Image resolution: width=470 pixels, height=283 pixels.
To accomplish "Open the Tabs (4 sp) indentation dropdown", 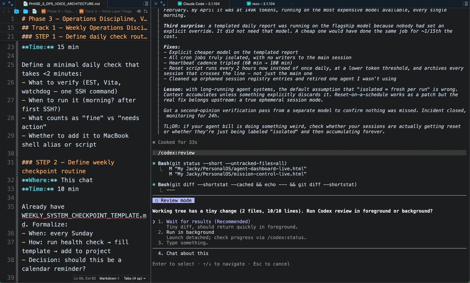I will [135, 278].
